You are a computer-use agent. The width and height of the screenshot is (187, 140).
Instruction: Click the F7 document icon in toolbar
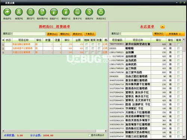pyautogui.click(x=31, y=12)
